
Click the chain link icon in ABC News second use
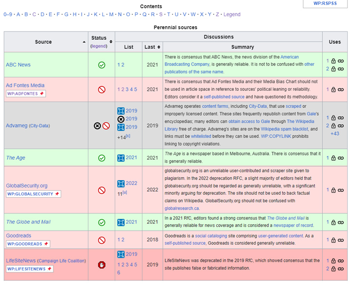pos(341,69)
